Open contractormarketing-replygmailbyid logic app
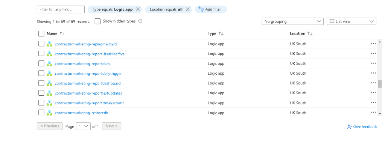Viewport: 385px width, 143px height. tap(86, 44)
